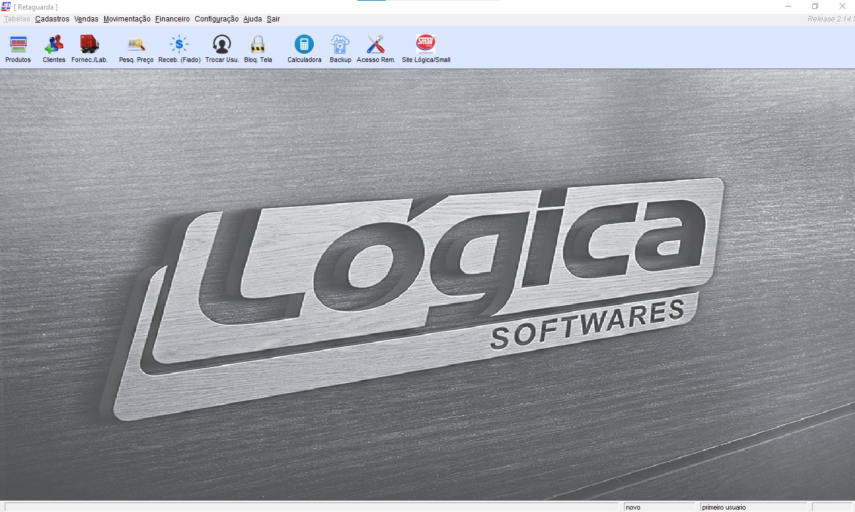Restore down the Retaguarda window
855x512 pixels.
click(815, 7)
